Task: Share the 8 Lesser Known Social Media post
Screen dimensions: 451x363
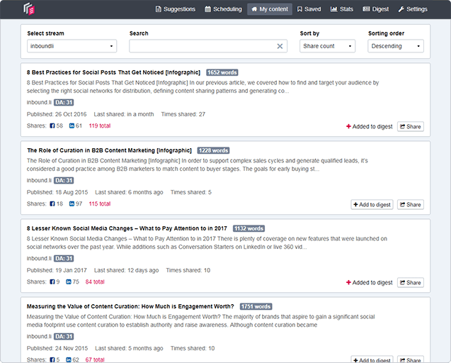Action: (411, 283)
